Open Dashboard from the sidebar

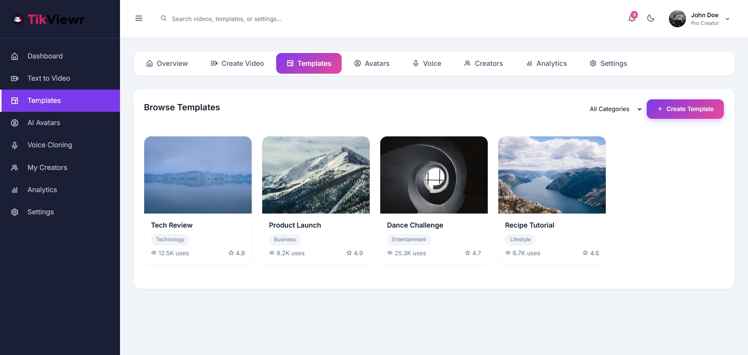pos(45,56)
